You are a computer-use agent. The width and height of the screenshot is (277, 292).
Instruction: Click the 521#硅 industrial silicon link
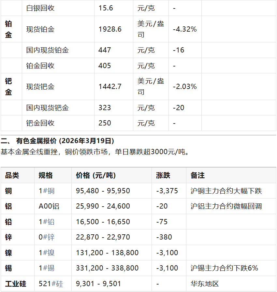point(51,284)
